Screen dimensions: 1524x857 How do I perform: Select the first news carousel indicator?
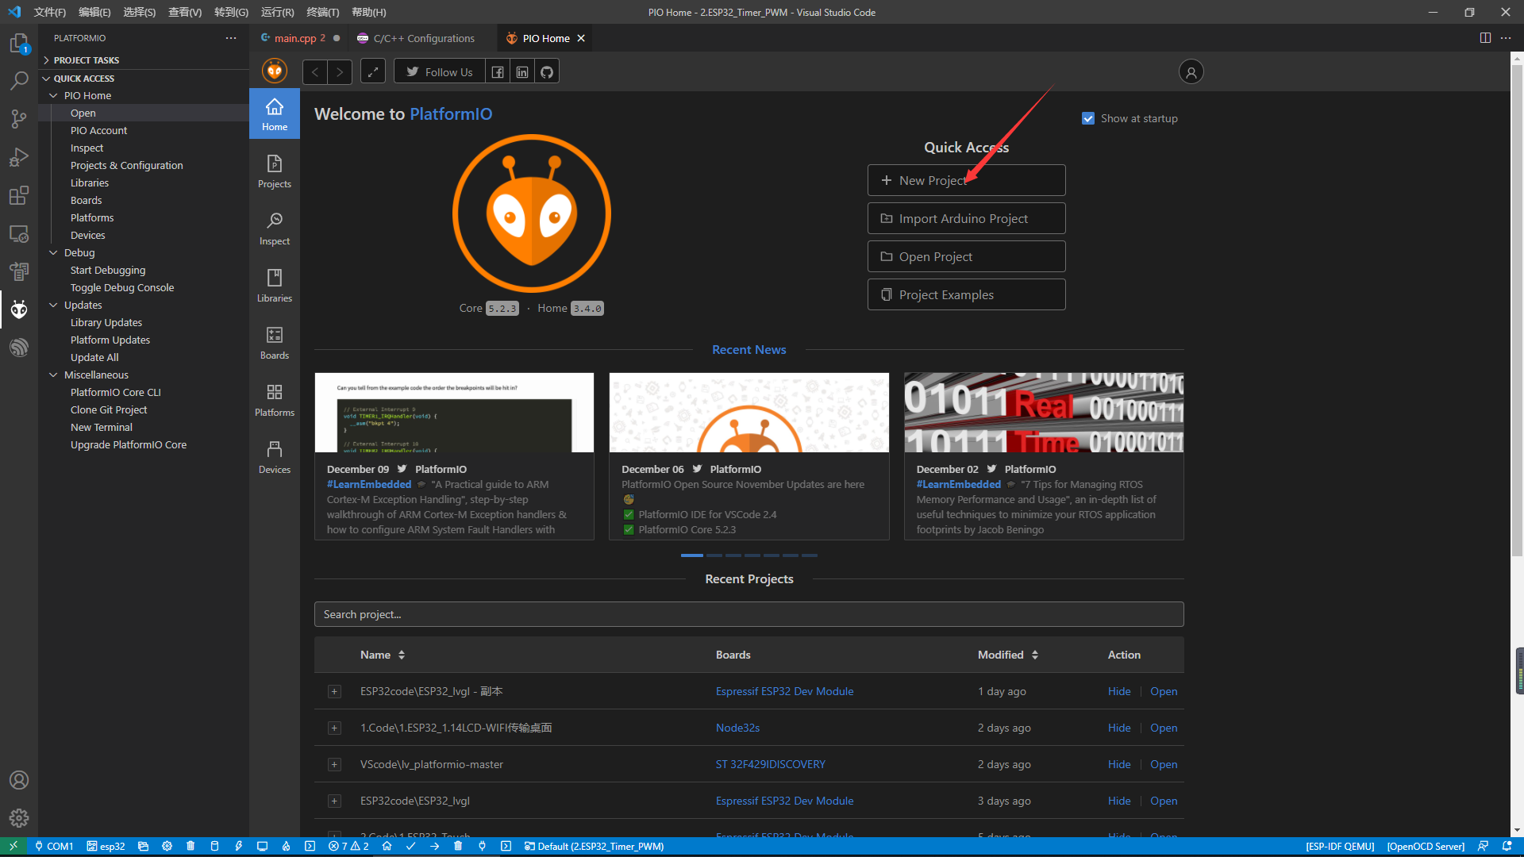[x=691, y=555]
